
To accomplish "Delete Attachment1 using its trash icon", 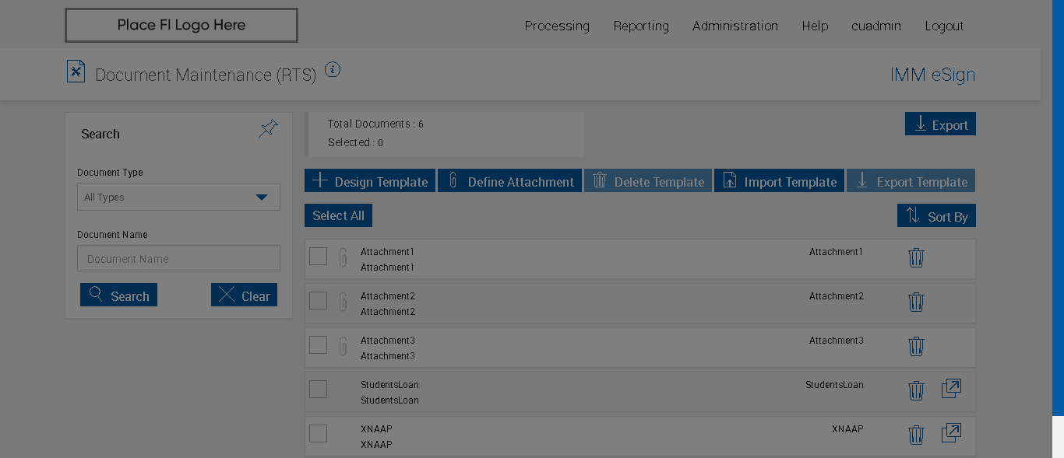I will (x=916, y=257).
